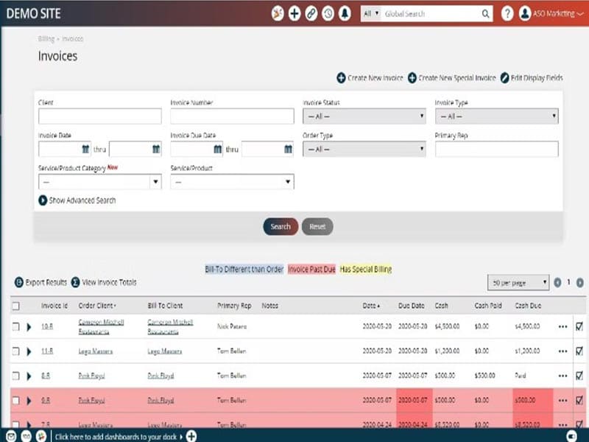The height and width of the screenshot is (442, 589).
Task: Click in the Primary Rep input field
Action: coord(496,150)
